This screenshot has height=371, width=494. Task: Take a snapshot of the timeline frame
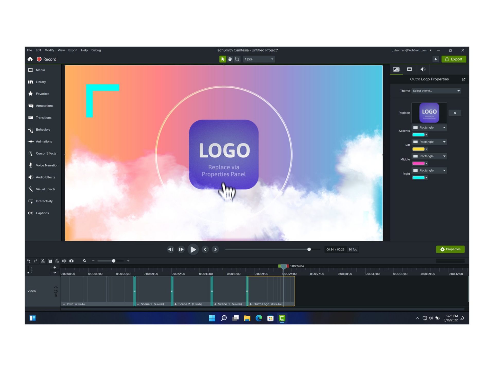pyautogui.click(x=71, y=261)
